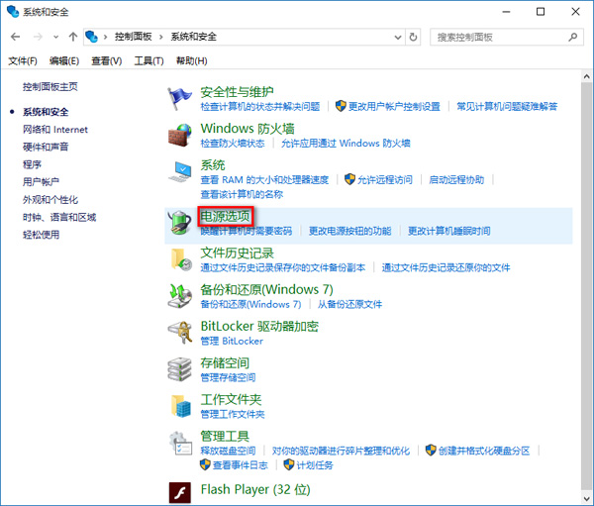Open the 电源选项 link

(225, 215)
